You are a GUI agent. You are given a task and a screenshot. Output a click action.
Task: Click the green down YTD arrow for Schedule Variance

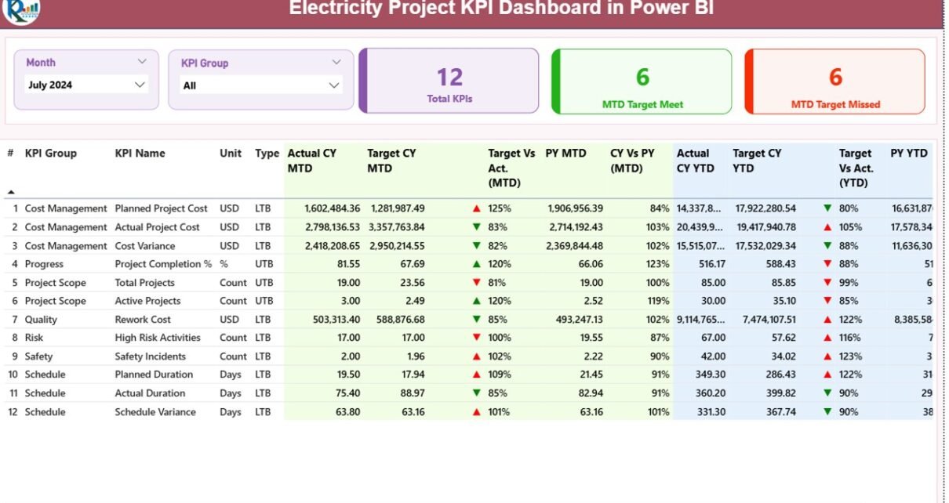[827, 412]
